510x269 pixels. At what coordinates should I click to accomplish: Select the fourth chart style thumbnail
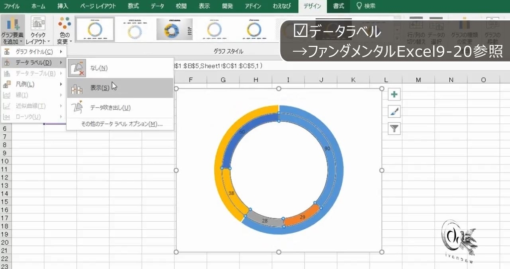[x=214, y=29]
